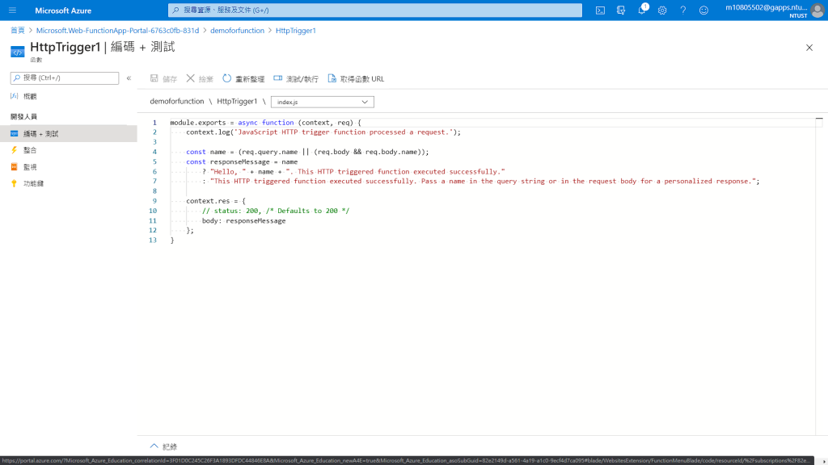Open HttpTrigger1 breadcrumb link
Screen dimensions: 828x465
(296, 30)
